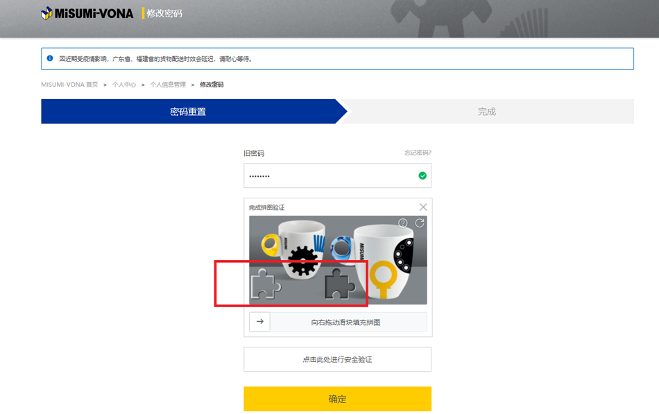Click the green checkmark in password field
Image resolution: width=659 pixels, height=414 pixels.
coord(422,176)
